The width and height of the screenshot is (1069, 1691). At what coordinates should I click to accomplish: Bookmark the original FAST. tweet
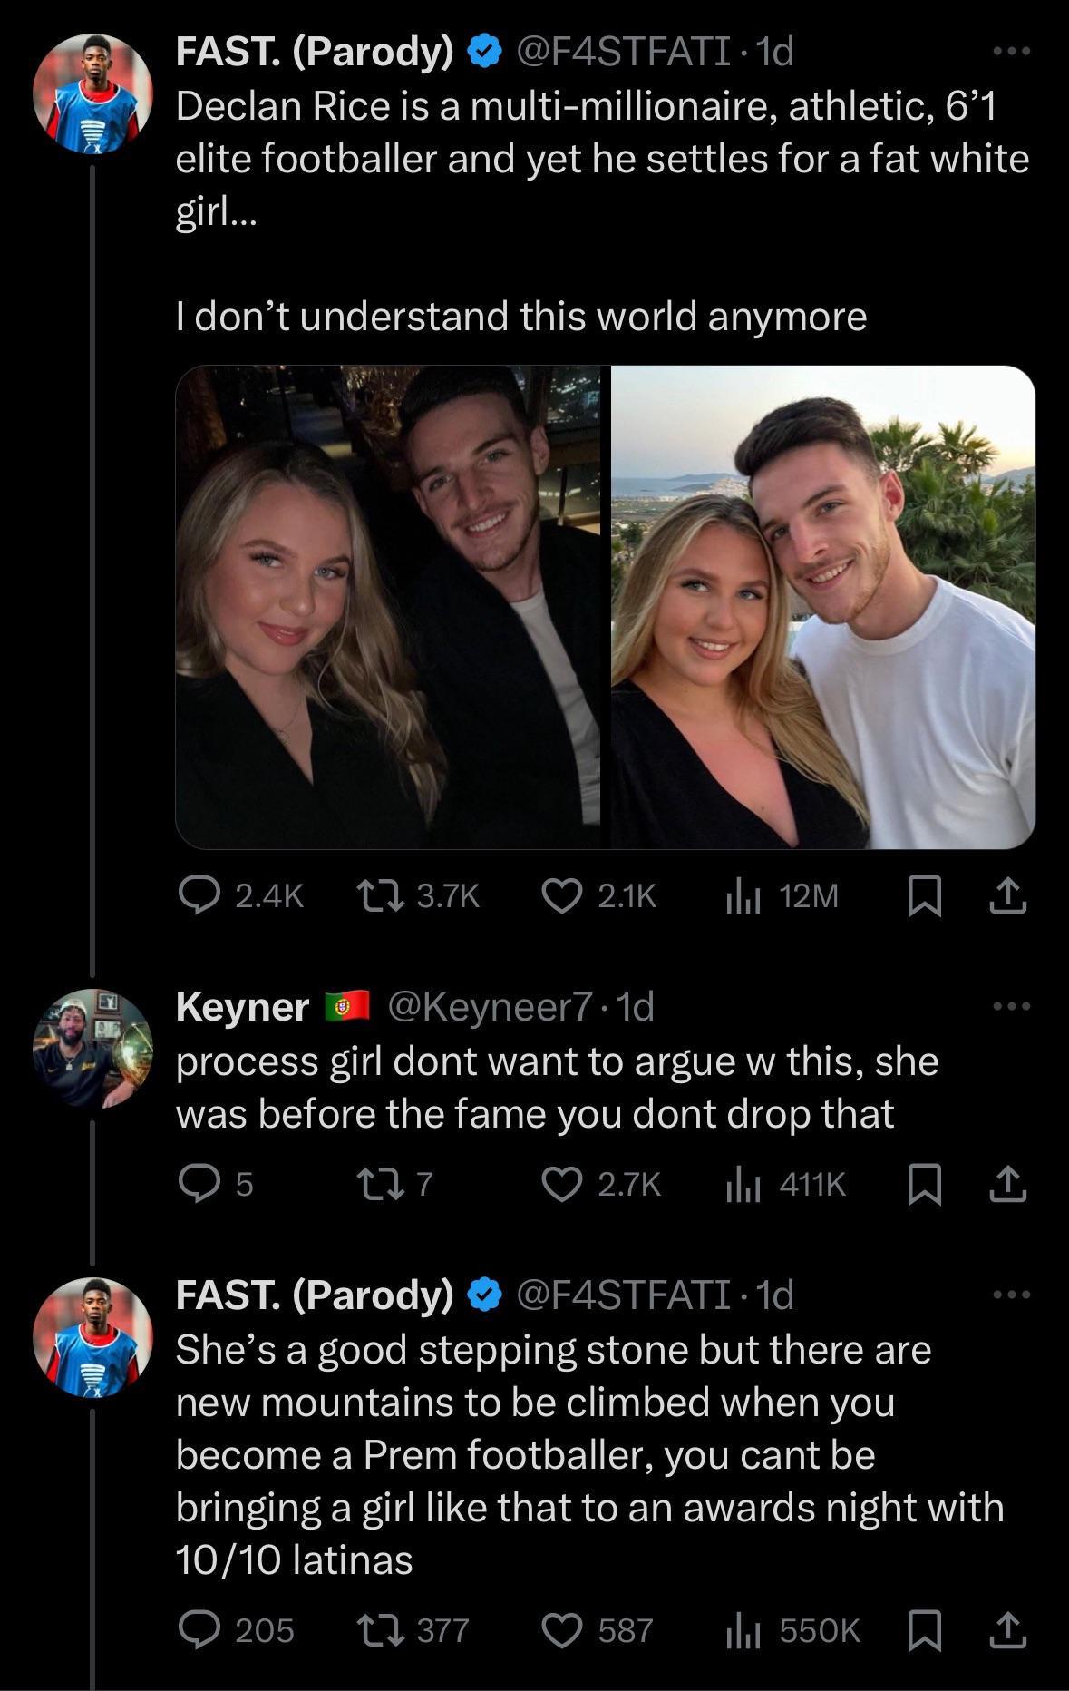(923, 896)
